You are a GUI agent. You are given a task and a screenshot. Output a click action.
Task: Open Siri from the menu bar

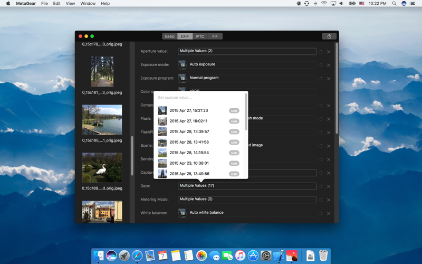coord(404,4)
